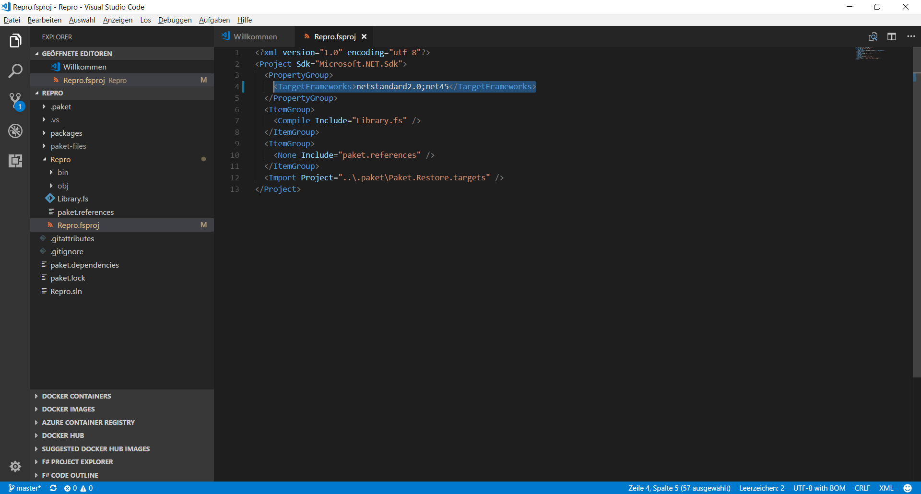
Task: Click the paket.lock file icon
Action: [44, 278]
